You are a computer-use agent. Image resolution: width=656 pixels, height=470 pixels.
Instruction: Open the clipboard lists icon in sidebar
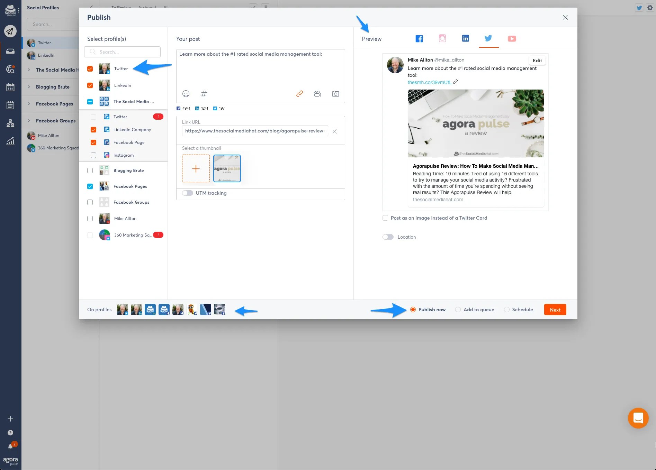tap(10, 105)
